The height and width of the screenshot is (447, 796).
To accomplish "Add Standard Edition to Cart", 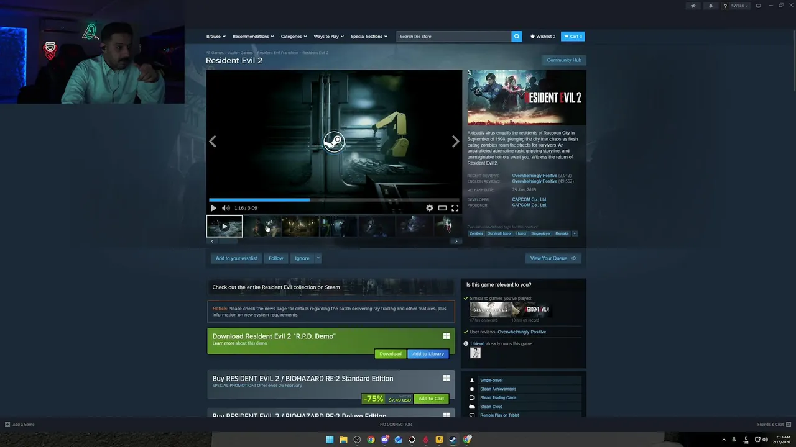I will coord(431,399).
